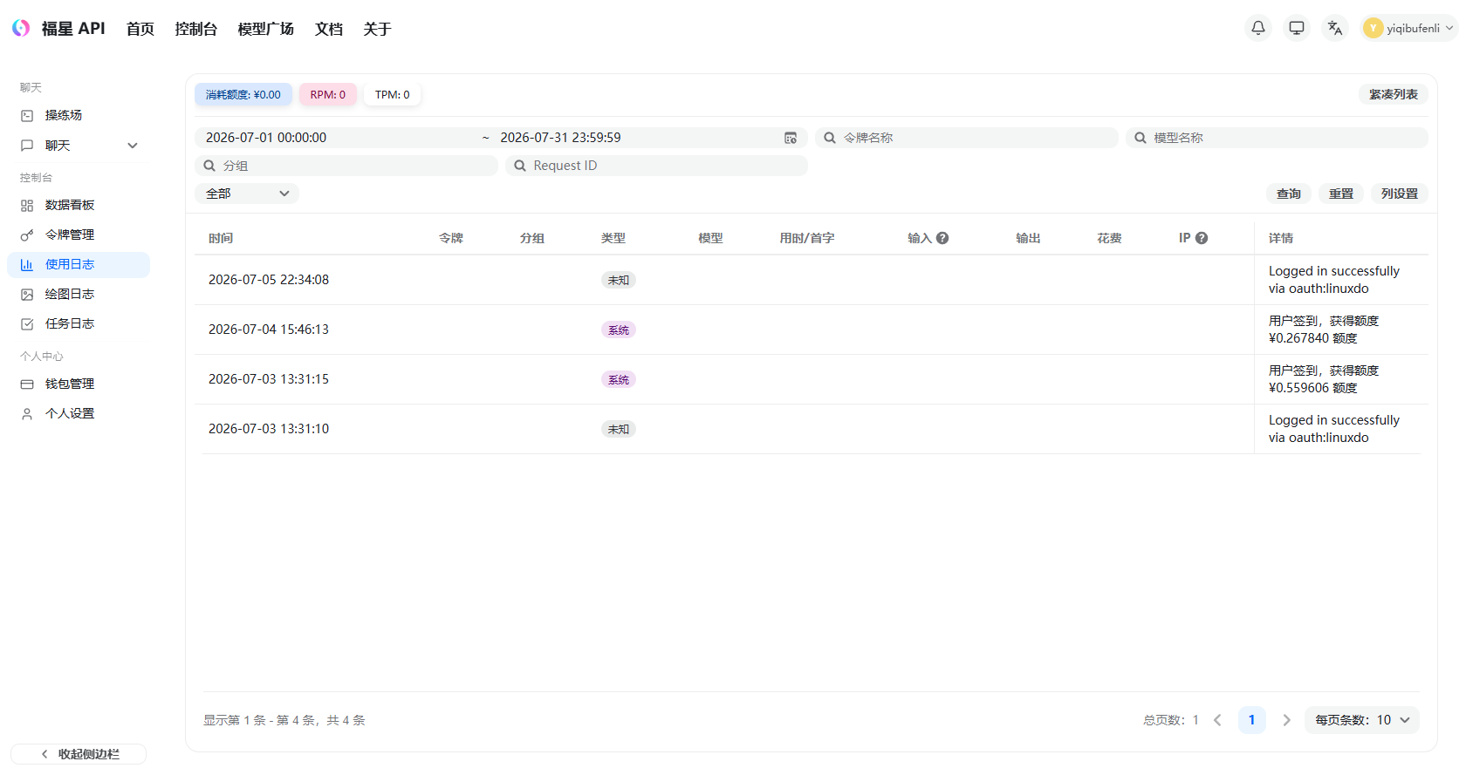Click the RPM: 0 tag
The height and width of the screenshot is (775, 1466).
328,94
